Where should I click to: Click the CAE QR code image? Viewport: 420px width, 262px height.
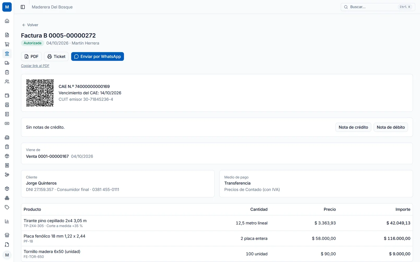point(40,93)
